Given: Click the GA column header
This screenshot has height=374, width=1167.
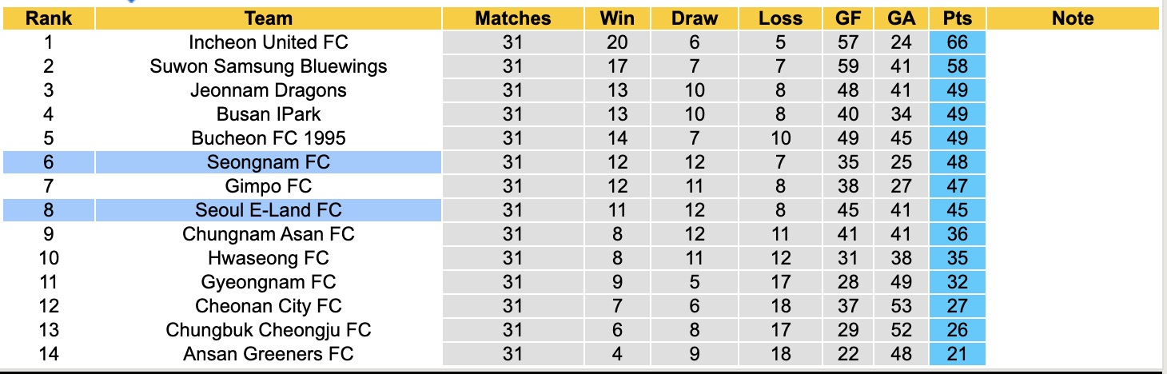Looking at the screenshot, I should click(x=900, y=18).
